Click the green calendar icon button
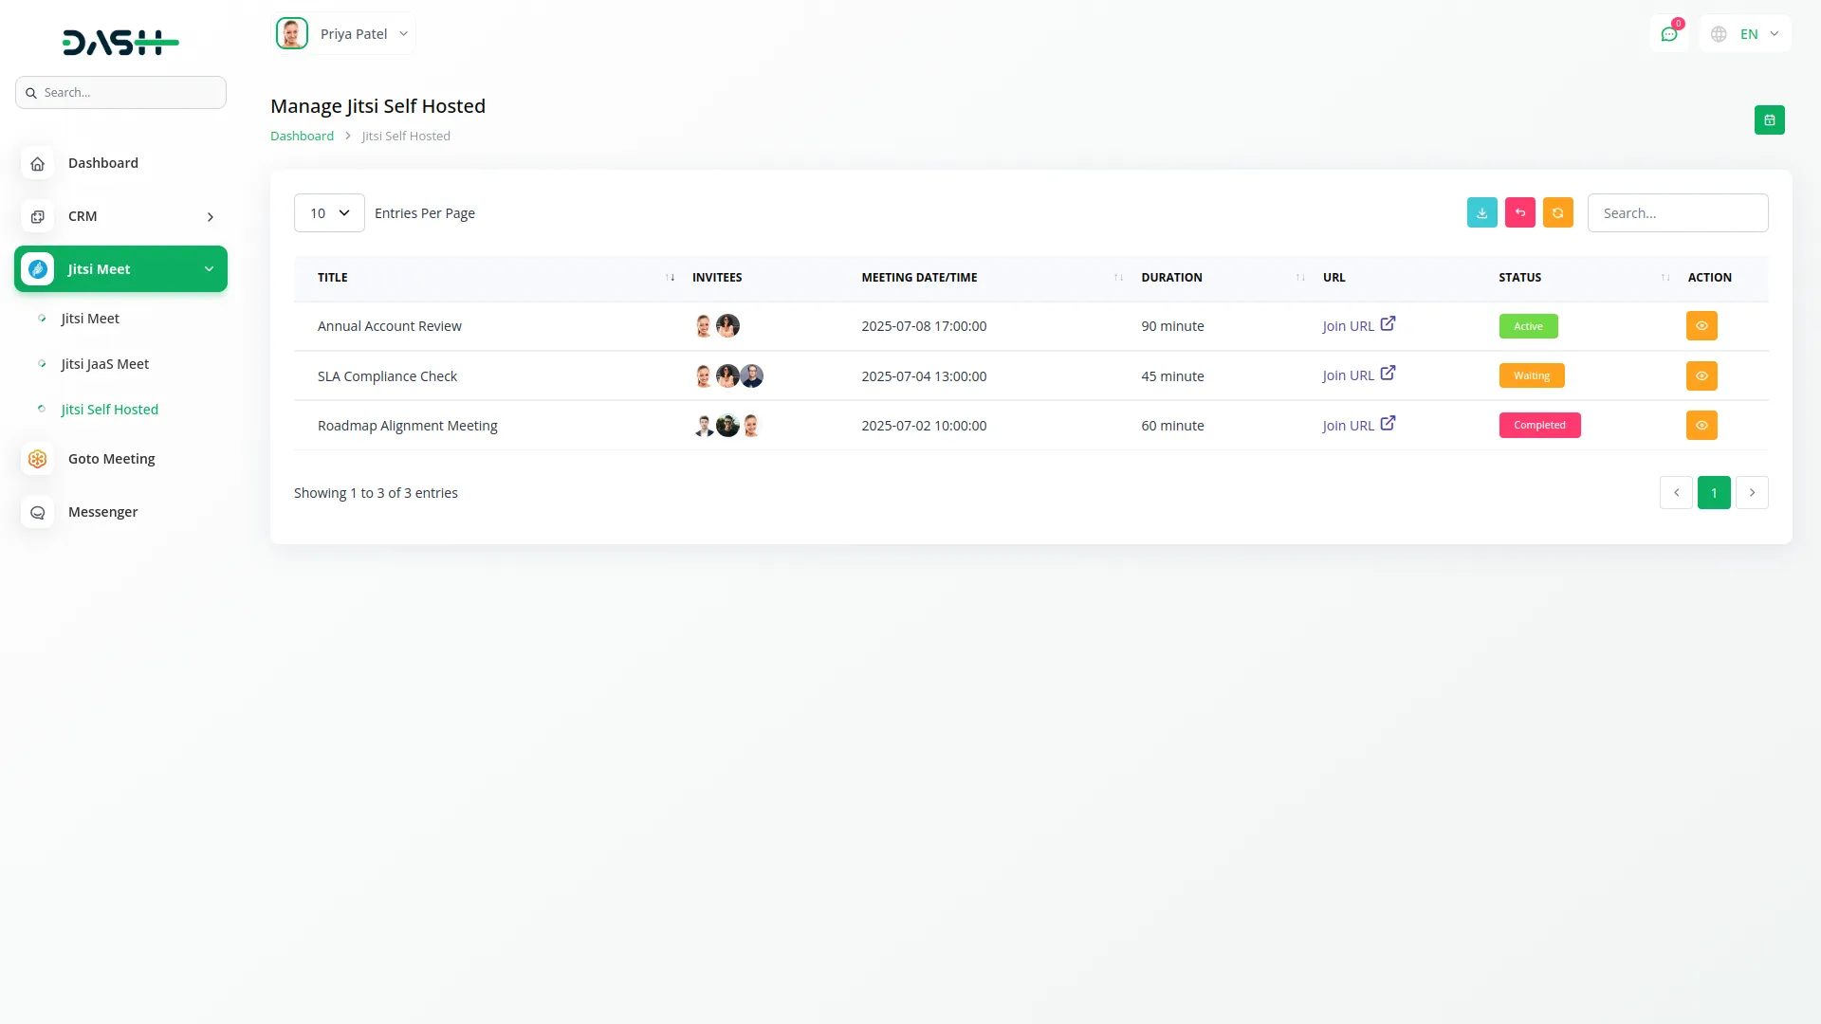Image resolution: width=1821 pixels, height=1024 pixels. click(x=1769, y=120)
